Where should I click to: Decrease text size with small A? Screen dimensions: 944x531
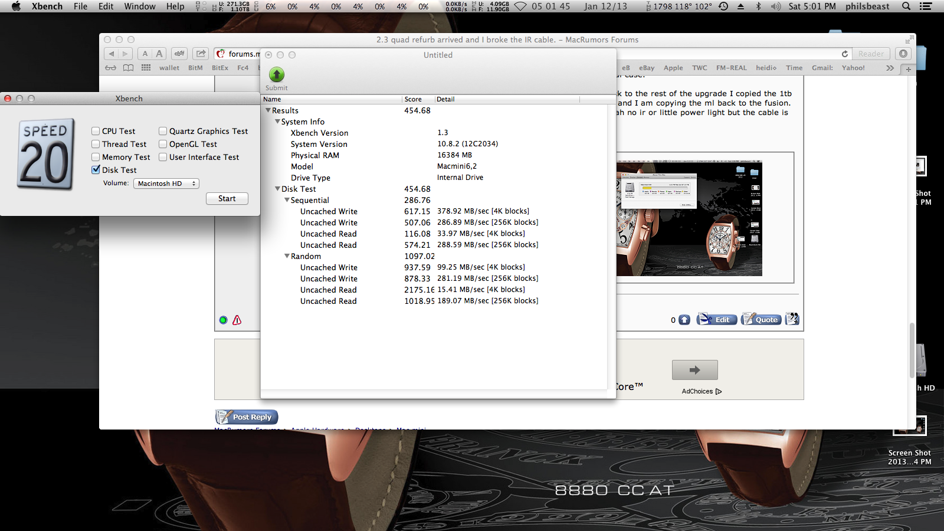[x=145, y=54]
